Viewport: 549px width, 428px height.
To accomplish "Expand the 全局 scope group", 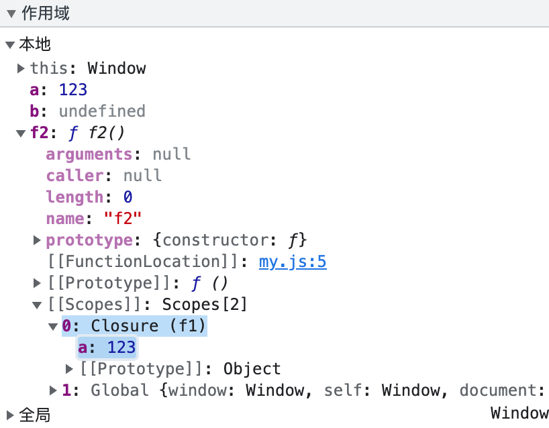I will pyautogui.click(x=9, y=415).
